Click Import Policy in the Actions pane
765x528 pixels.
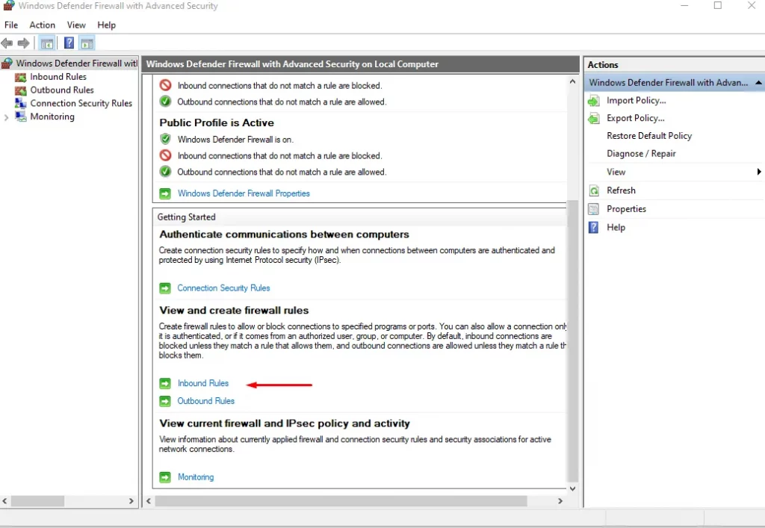637,100
